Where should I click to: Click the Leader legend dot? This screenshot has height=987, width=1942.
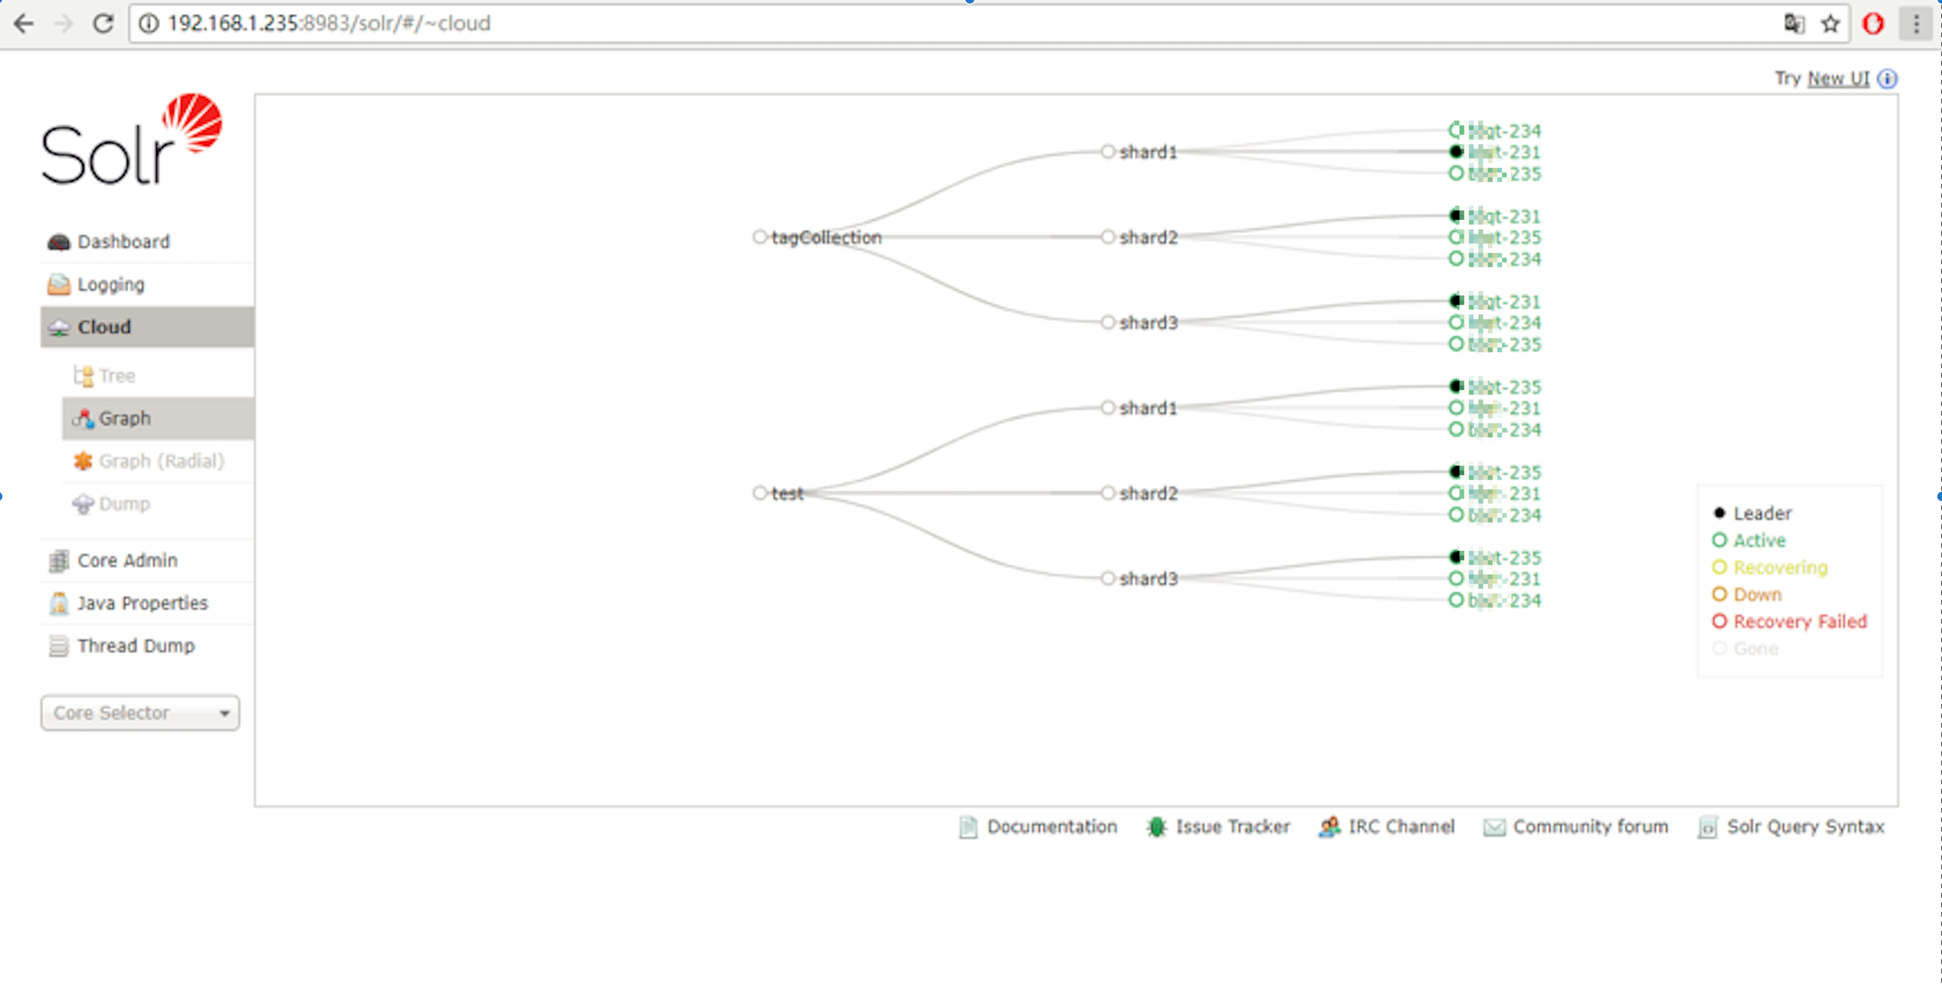click(x=1719, y=513)
